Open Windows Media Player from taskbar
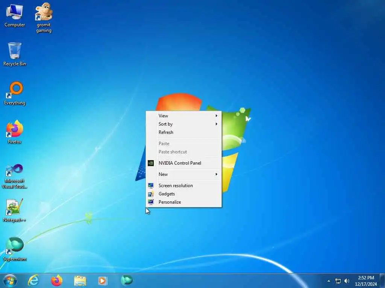 pos(103,280)
